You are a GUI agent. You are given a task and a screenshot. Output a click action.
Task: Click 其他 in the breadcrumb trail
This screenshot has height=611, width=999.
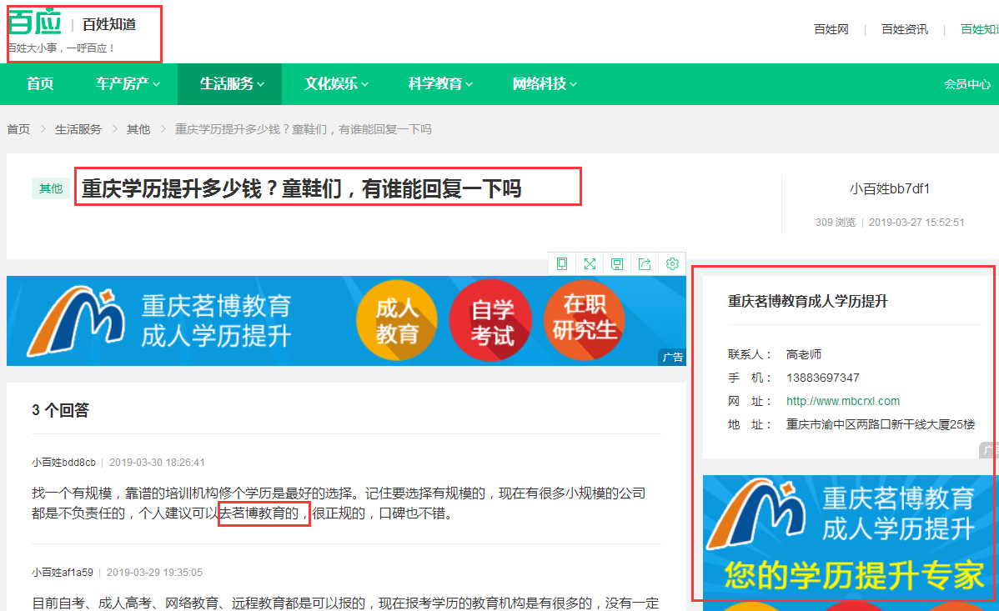(138, 129)
